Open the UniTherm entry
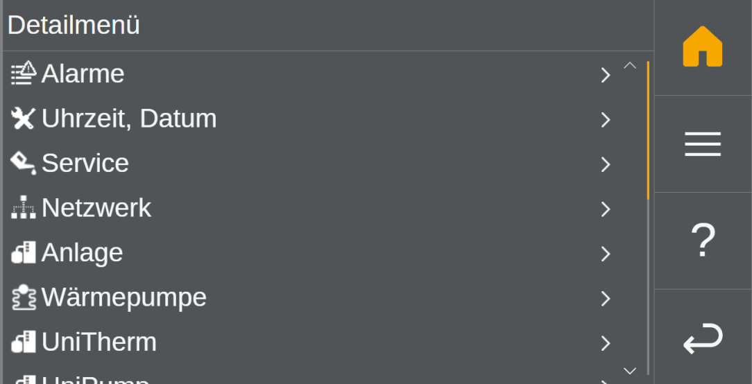Image resolution: width=752 pixels, height=384 pixels. click(x=99, y=342)
